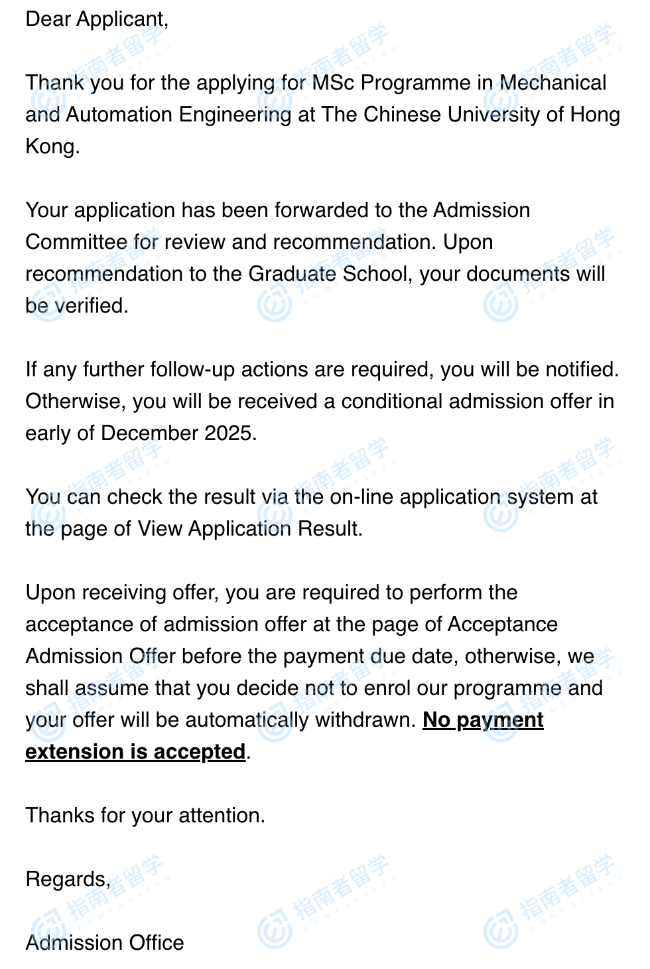This screenshot has width=650, height=969.
Task: Click the watermark logo over "Admission Office"
Action: point(46,931)
